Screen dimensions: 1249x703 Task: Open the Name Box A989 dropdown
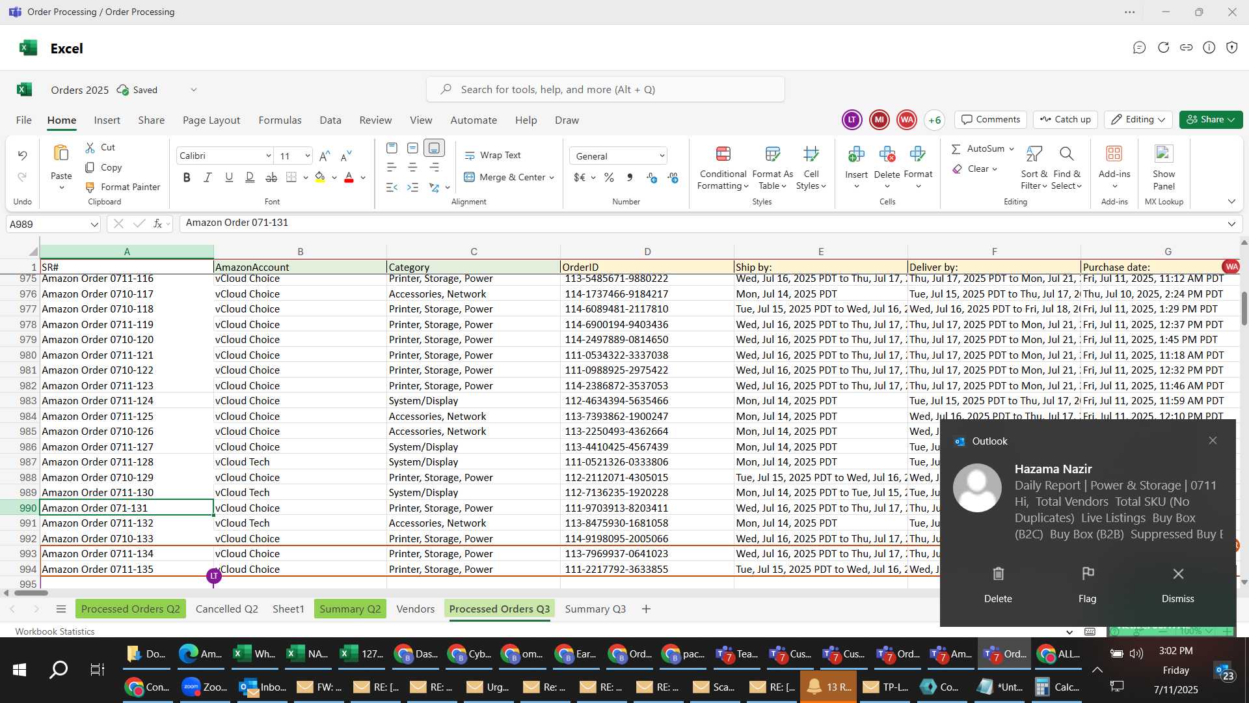94,225
